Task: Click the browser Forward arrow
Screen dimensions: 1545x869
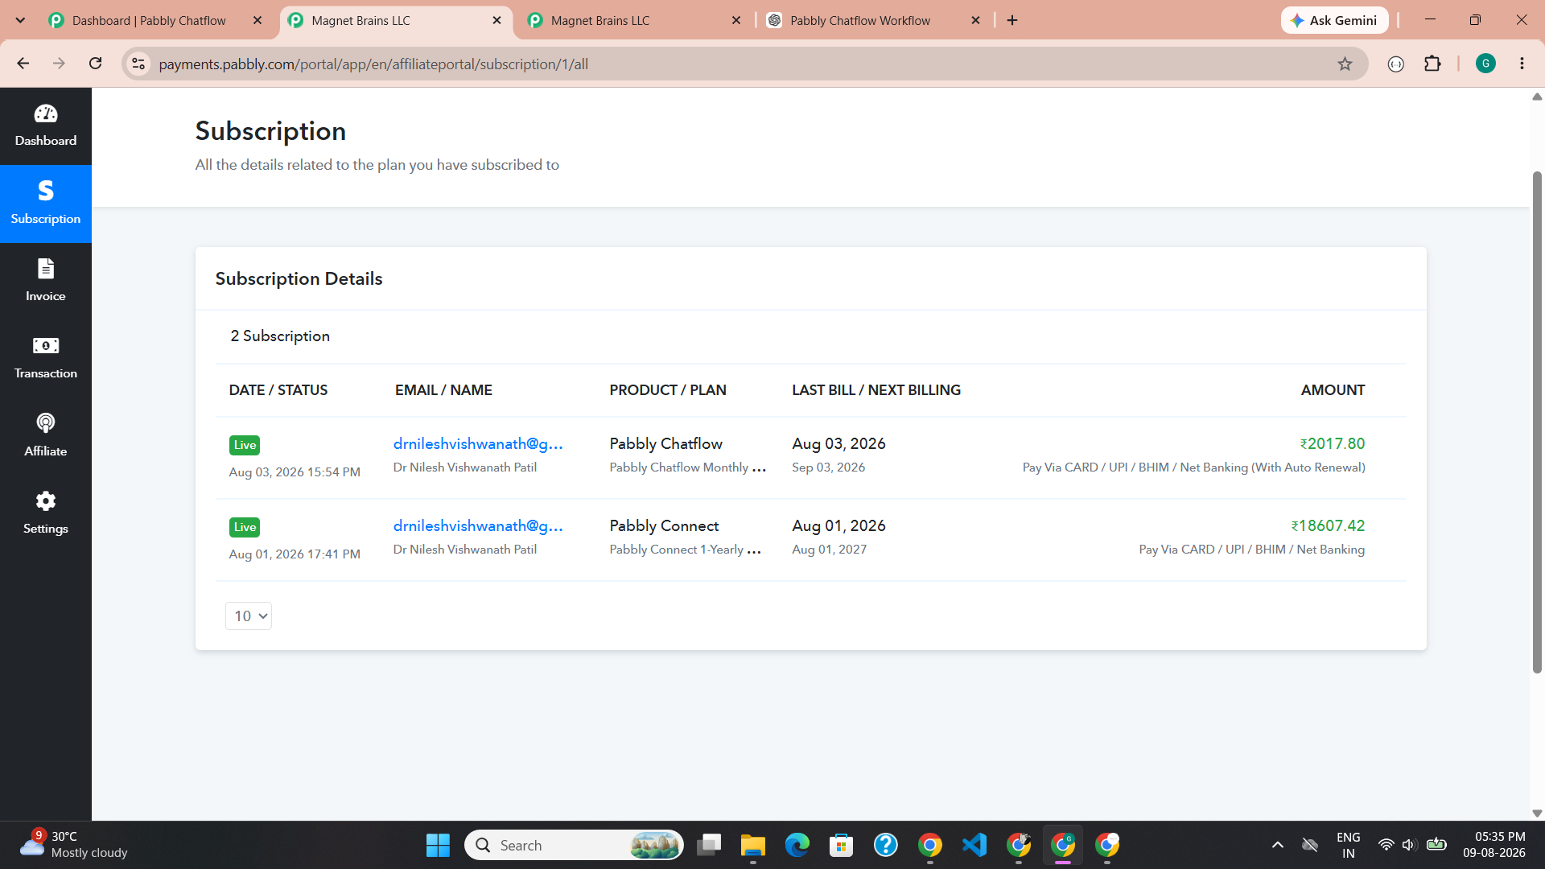Action: point(59,64)
